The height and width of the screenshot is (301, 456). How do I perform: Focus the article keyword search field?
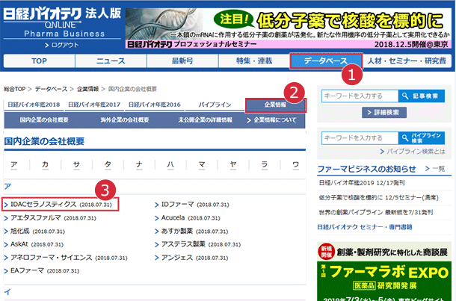coord(360,96)
